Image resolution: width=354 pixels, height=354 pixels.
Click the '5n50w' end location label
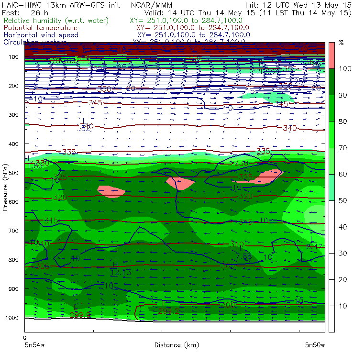pos(315,345)
